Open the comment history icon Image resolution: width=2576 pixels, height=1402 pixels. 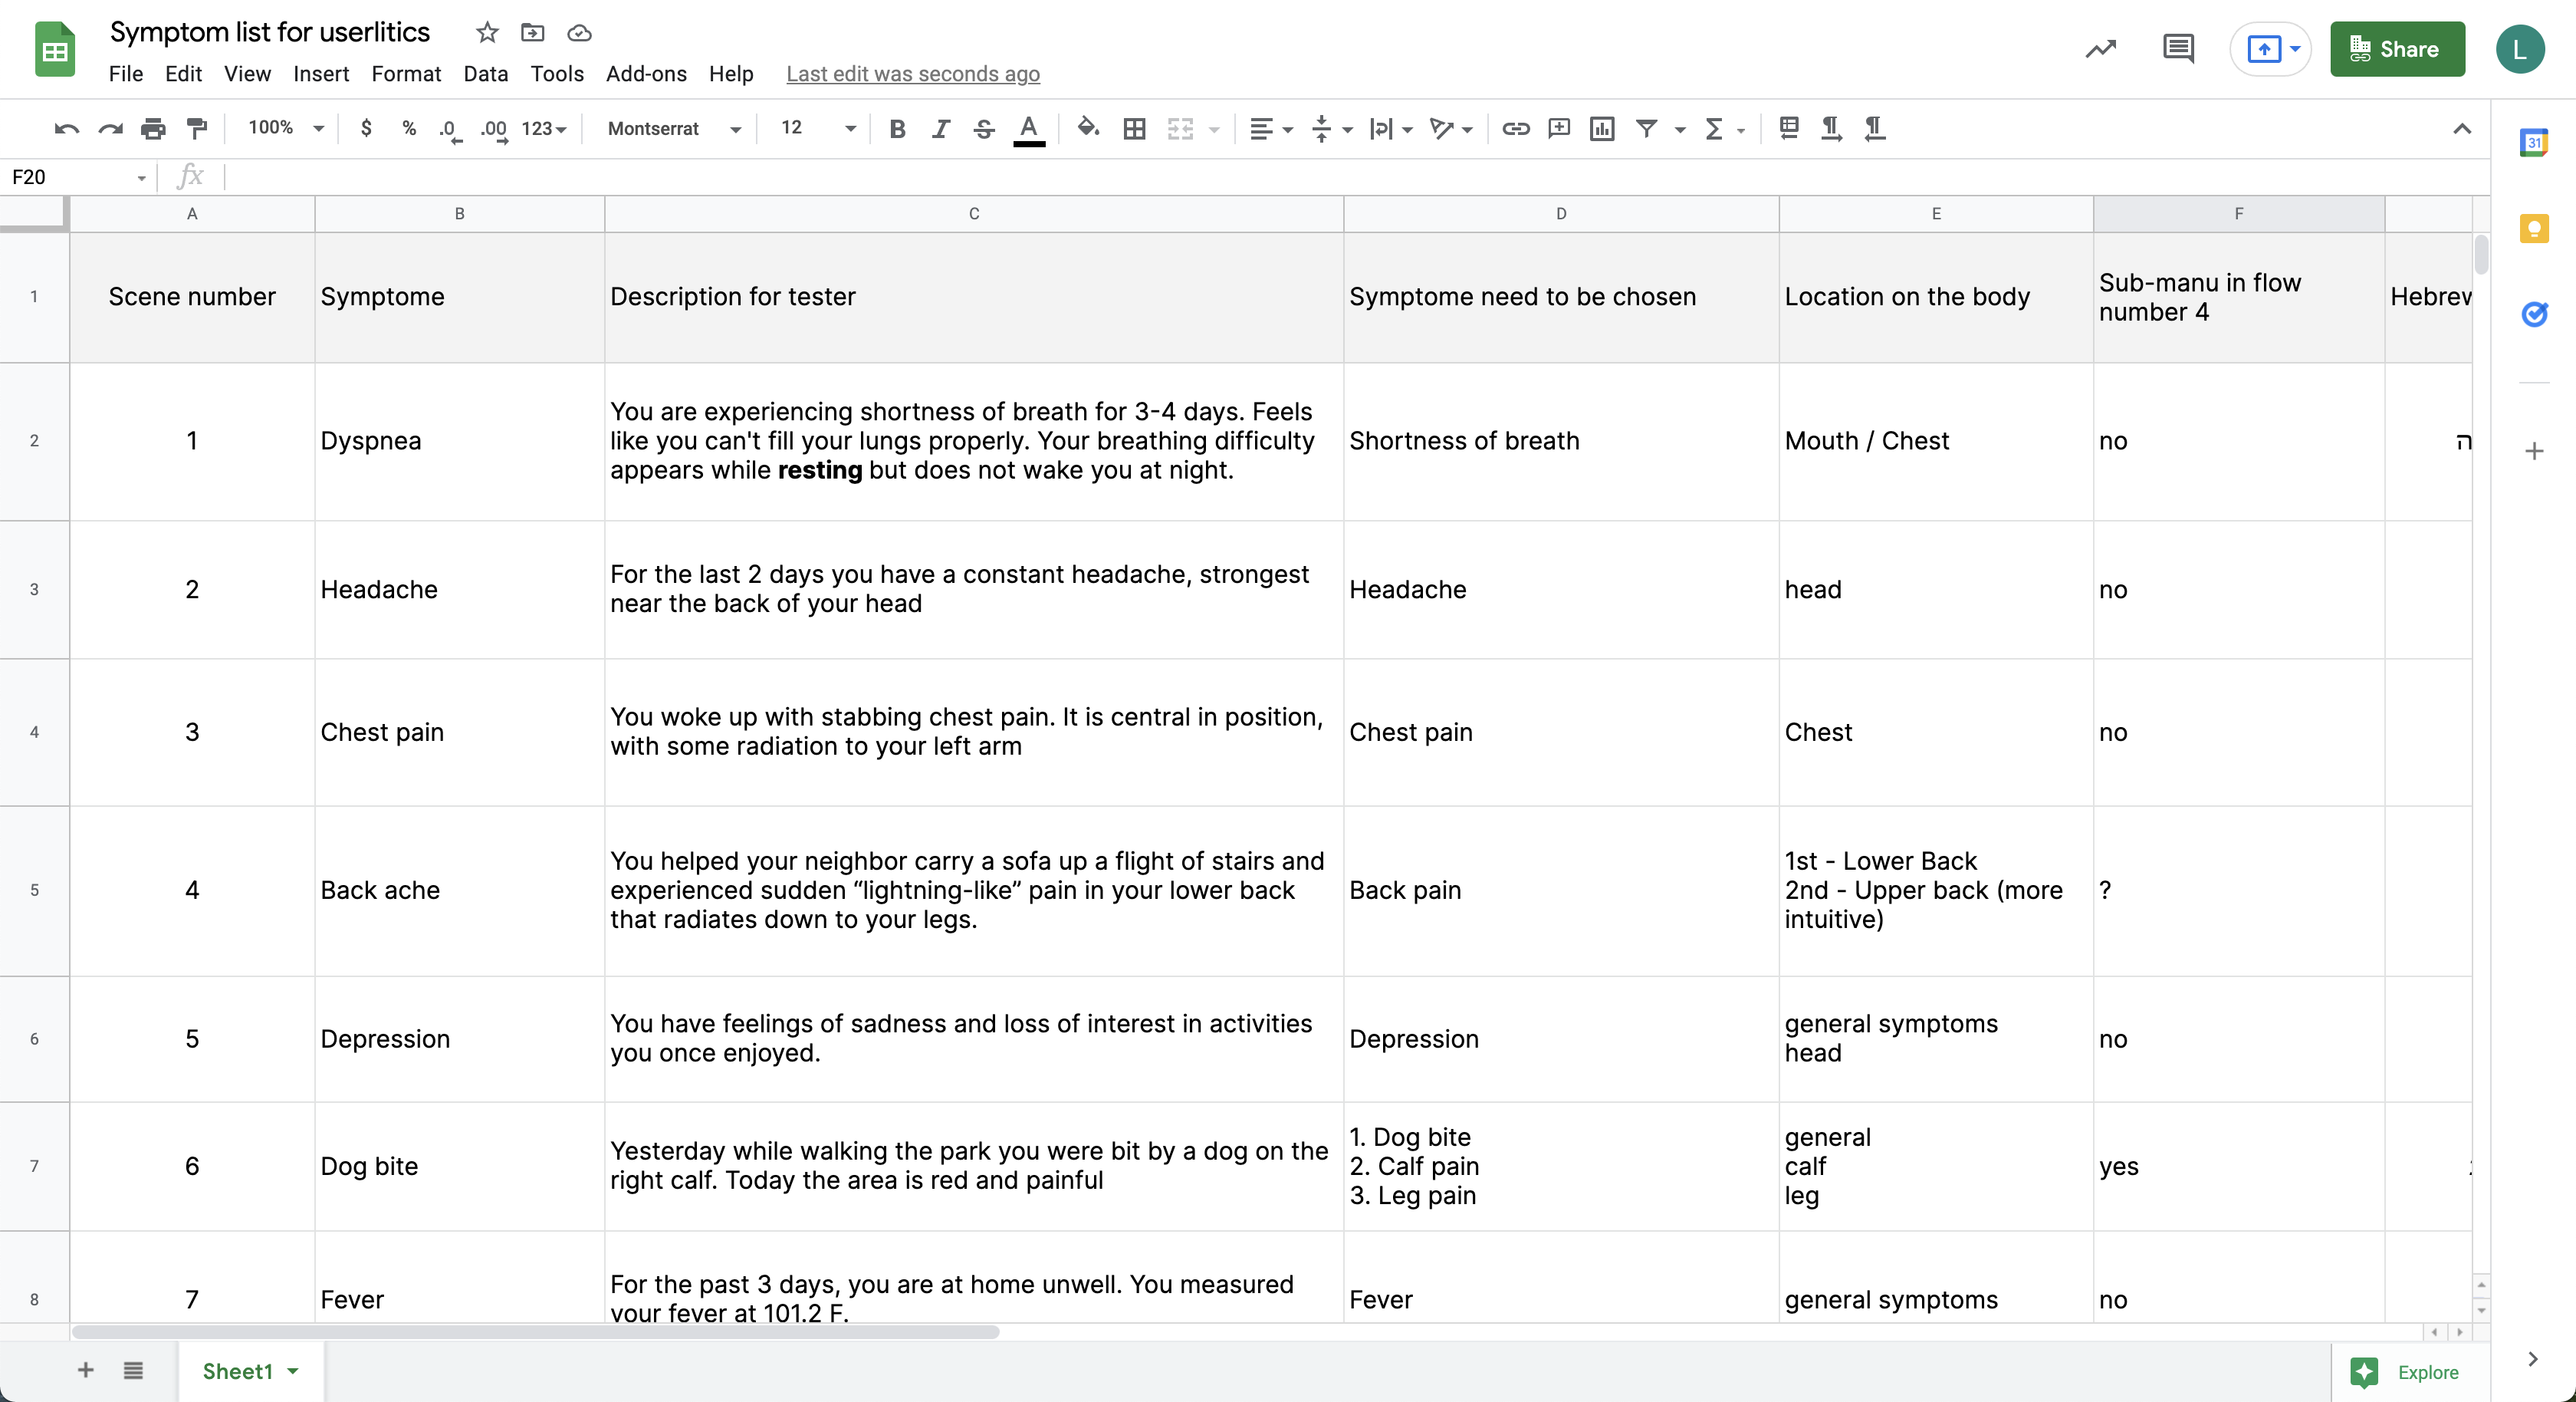point(2177,48)
